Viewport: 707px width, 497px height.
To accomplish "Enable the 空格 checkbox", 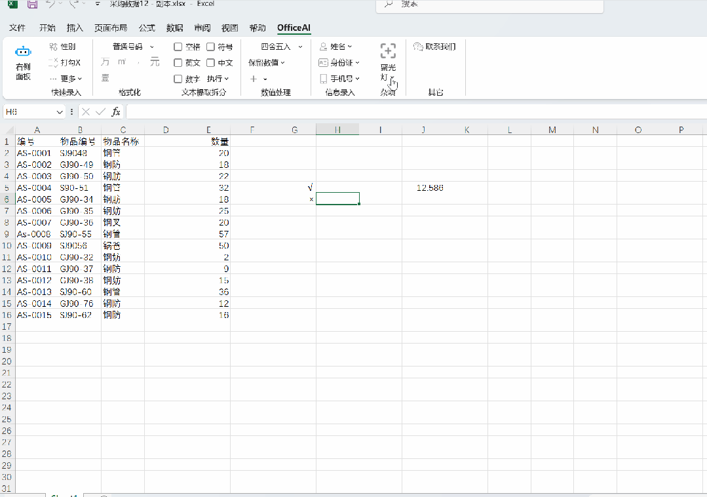I will pyautogui.click(x=178, y=47).
